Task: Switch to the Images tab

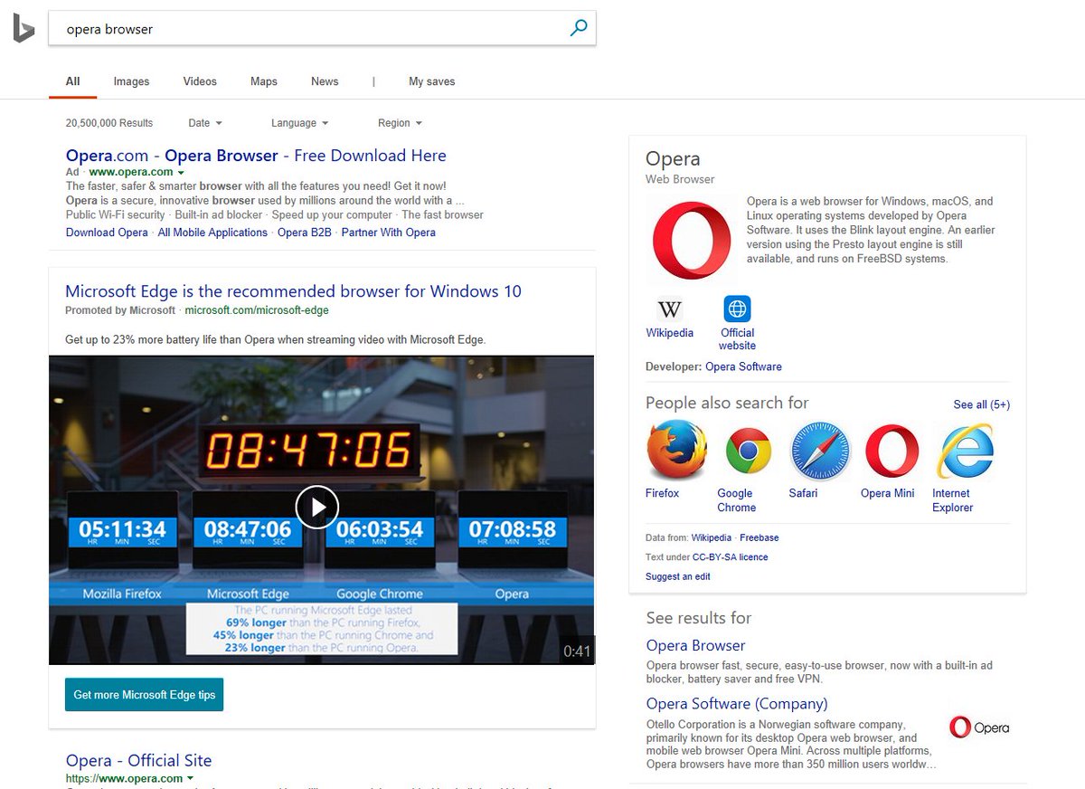Action: (x=131, y=81)
